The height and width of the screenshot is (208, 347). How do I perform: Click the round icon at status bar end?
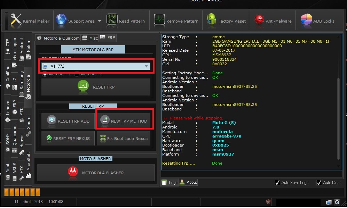pyautogui.click(x=337, y=202)
